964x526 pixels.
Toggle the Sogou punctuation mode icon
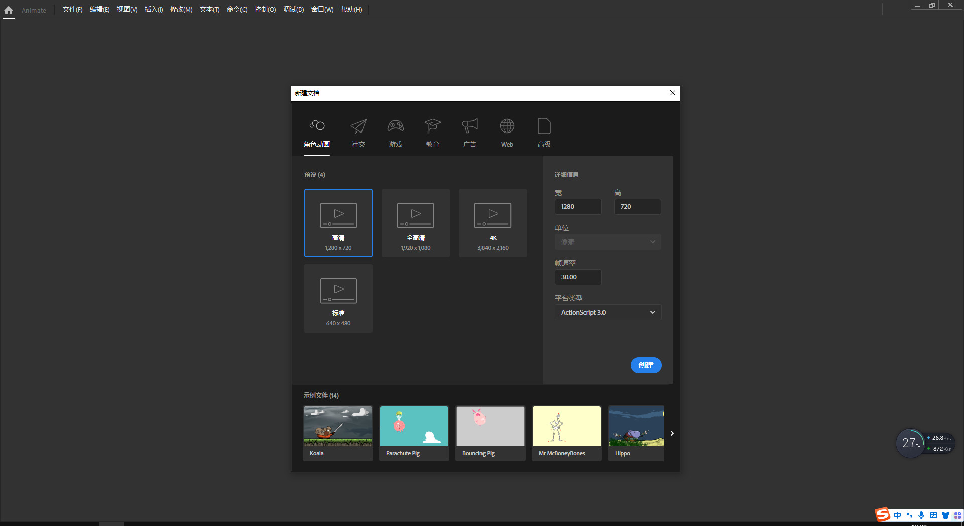tap(909, 515)
